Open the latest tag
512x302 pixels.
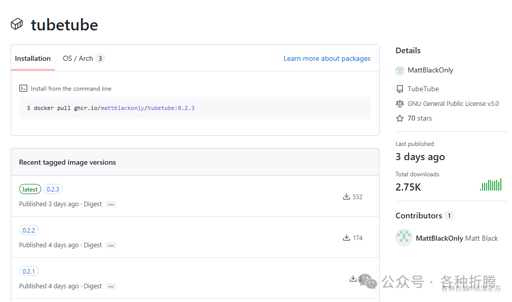pyautogui.click(x=30, y=189)
